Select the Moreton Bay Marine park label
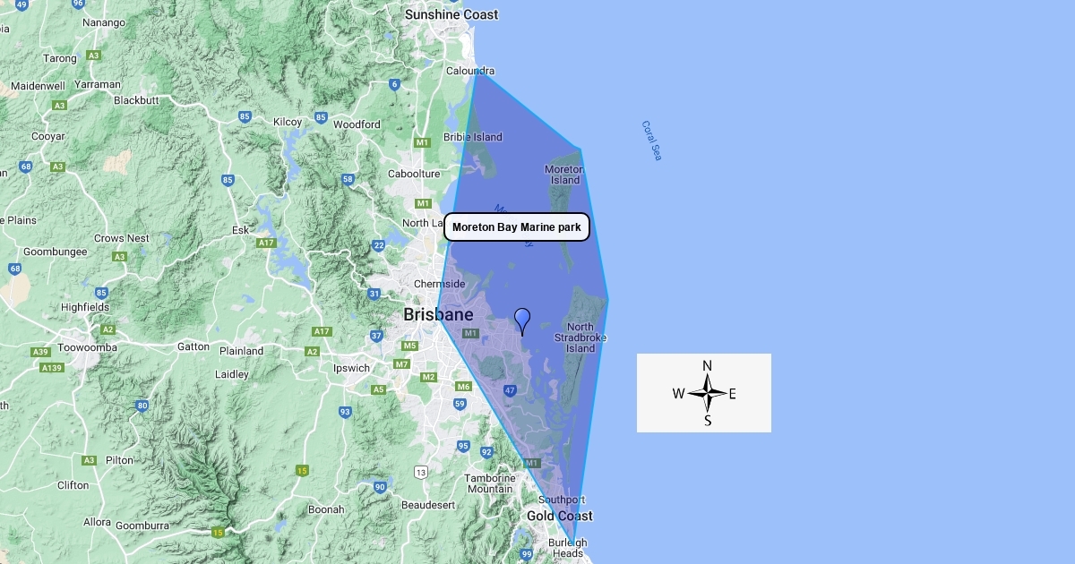Screen dimensions: 1075x564 [517, 227]
